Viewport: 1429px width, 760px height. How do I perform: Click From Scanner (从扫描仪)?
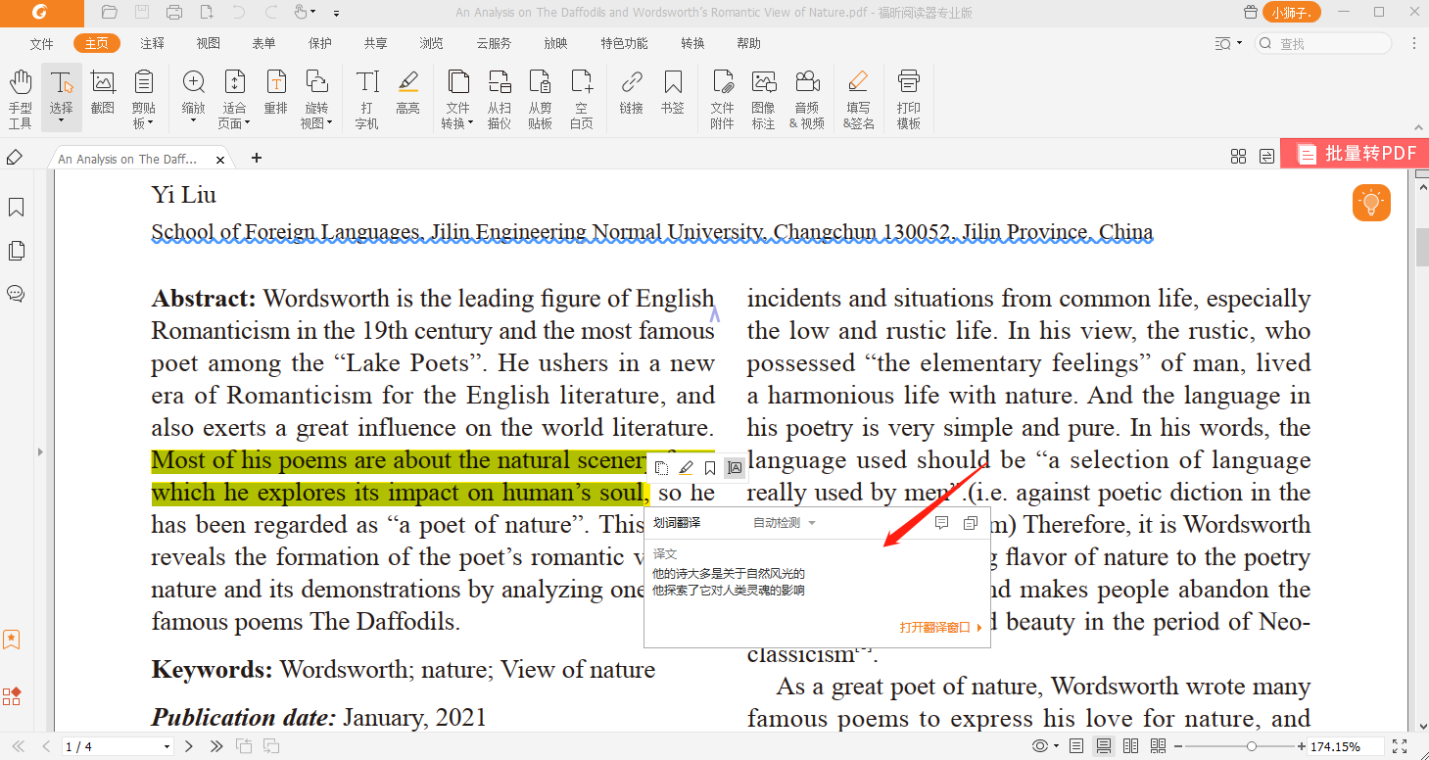500,98
